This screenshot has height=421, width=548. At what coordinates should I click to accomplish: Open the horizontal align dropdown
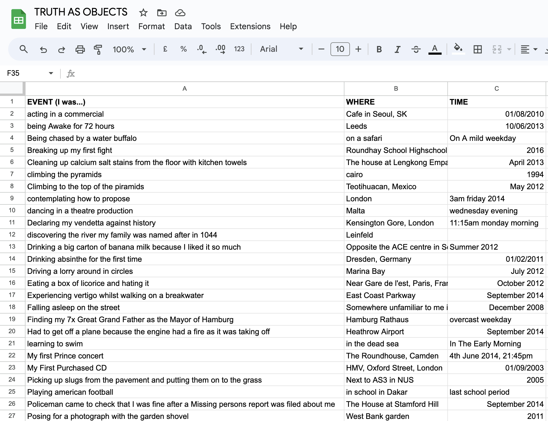(x=529, y=49)
